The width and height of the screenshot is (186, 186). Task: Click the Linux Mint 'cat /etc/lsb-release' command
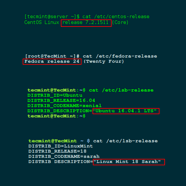(126, 141)
